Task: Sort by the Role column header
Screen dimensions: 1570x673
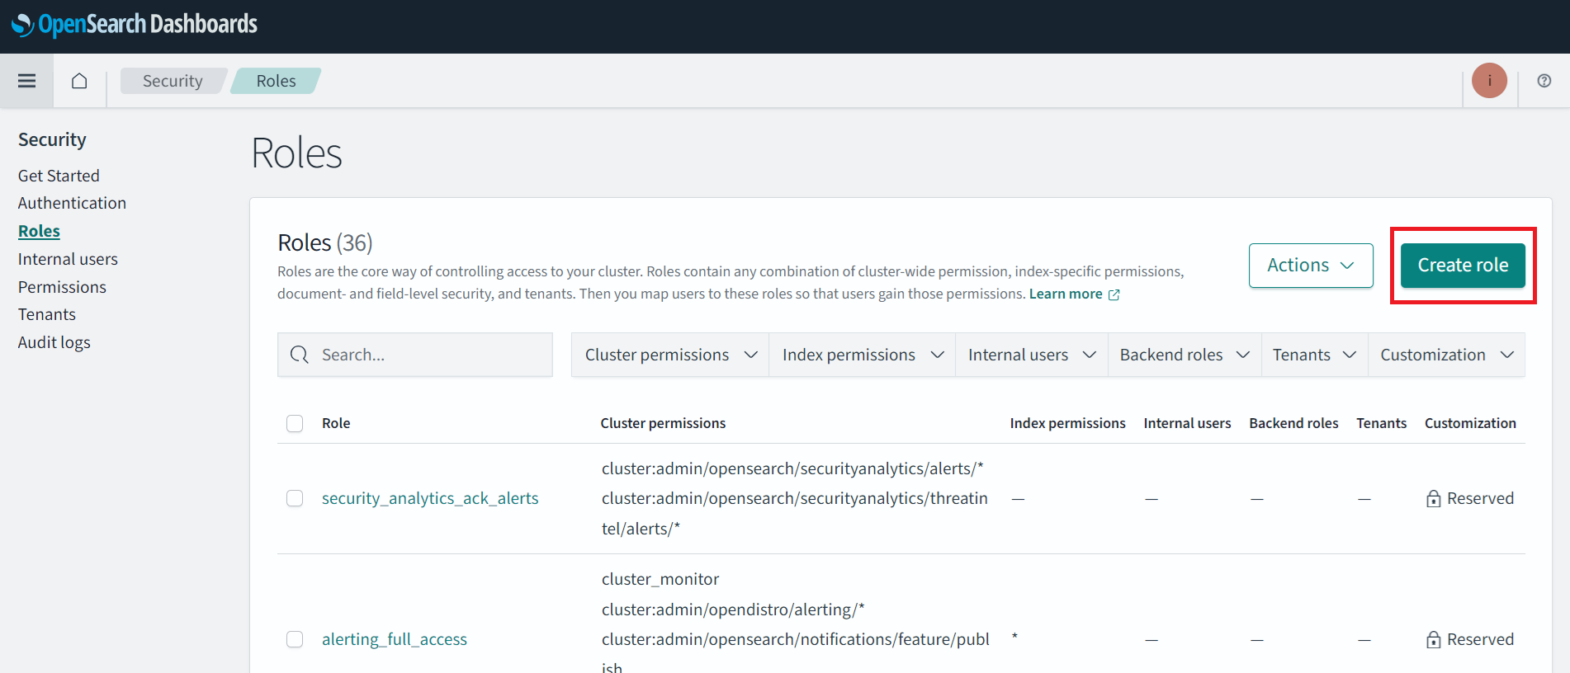Action: [x=336, y=423]
